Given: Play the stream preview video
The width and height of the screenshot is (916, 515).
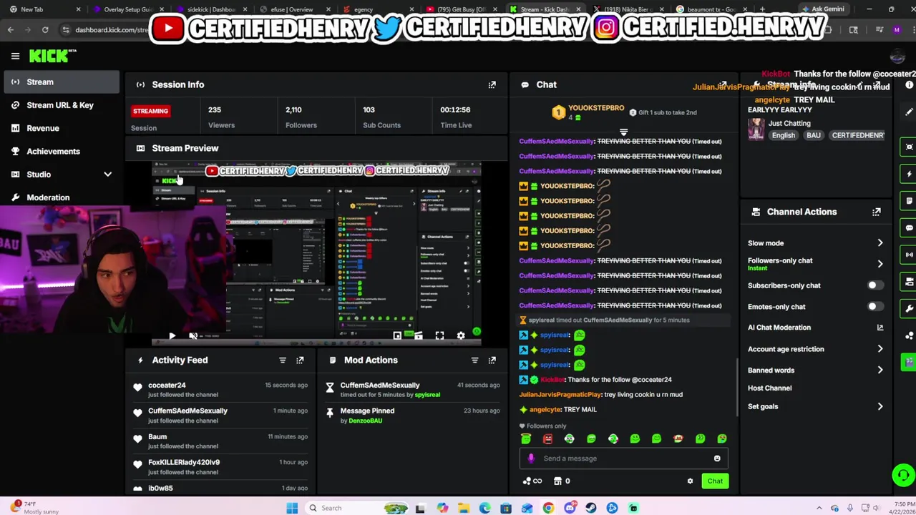Looking at the screenshot, I should pyautogui.click(x=172, y=335).
